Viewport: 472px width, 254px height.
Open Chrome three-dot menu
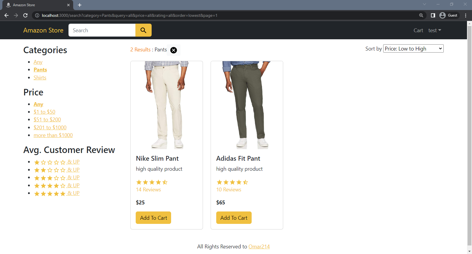(466, 15)
